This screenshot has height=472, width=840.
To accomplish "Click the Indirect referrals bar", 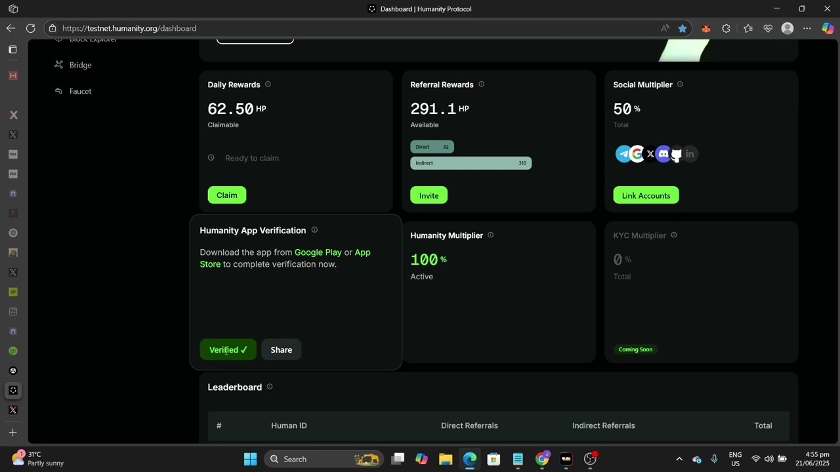I will pos(471,163).
